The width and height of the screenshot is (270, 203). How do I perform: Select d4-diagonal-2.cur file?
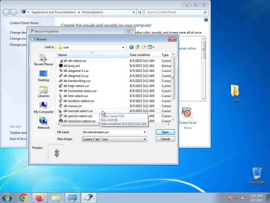pos(76,76)
